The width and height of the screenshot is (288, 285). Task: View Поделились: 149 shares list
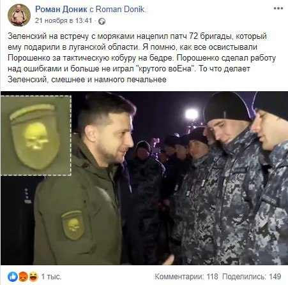pos(252,277)
